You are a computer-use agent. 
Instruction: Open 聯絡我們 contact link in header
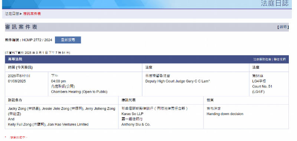[280, 59]
